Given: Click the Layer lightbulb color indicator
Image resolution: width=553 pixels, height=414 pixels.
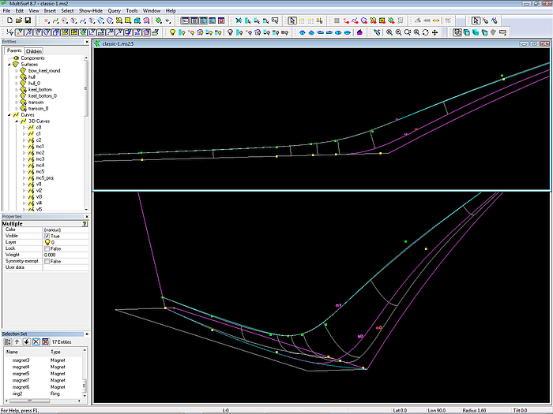Looking at the screenshot, I should click(47, 242).
